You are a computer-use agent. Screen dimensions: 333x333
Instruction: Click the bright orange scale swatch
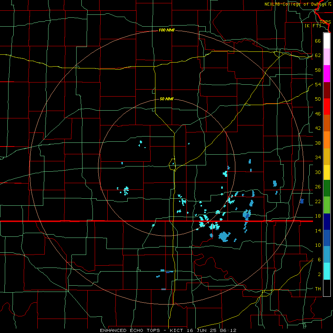pyautogui.click(x=327, y=140)
